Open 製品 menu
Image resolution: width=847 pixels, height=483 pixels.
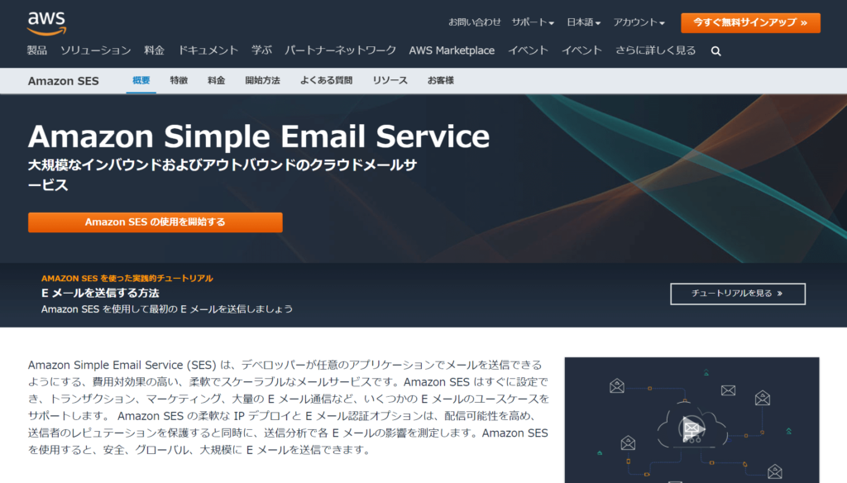(36, 50)
